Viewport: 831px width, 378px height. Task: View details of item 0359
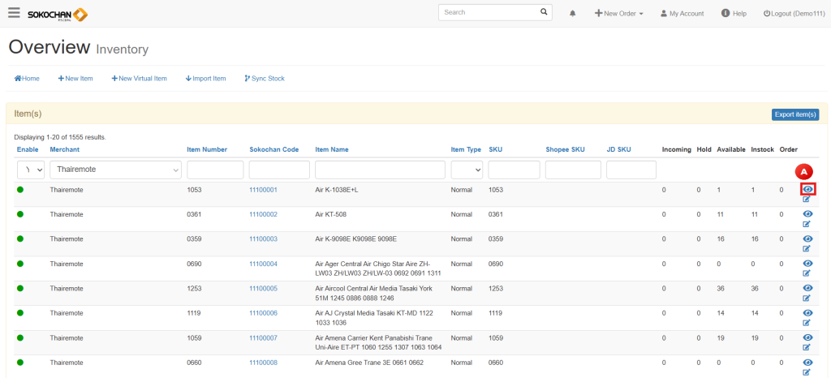(807, 238)
